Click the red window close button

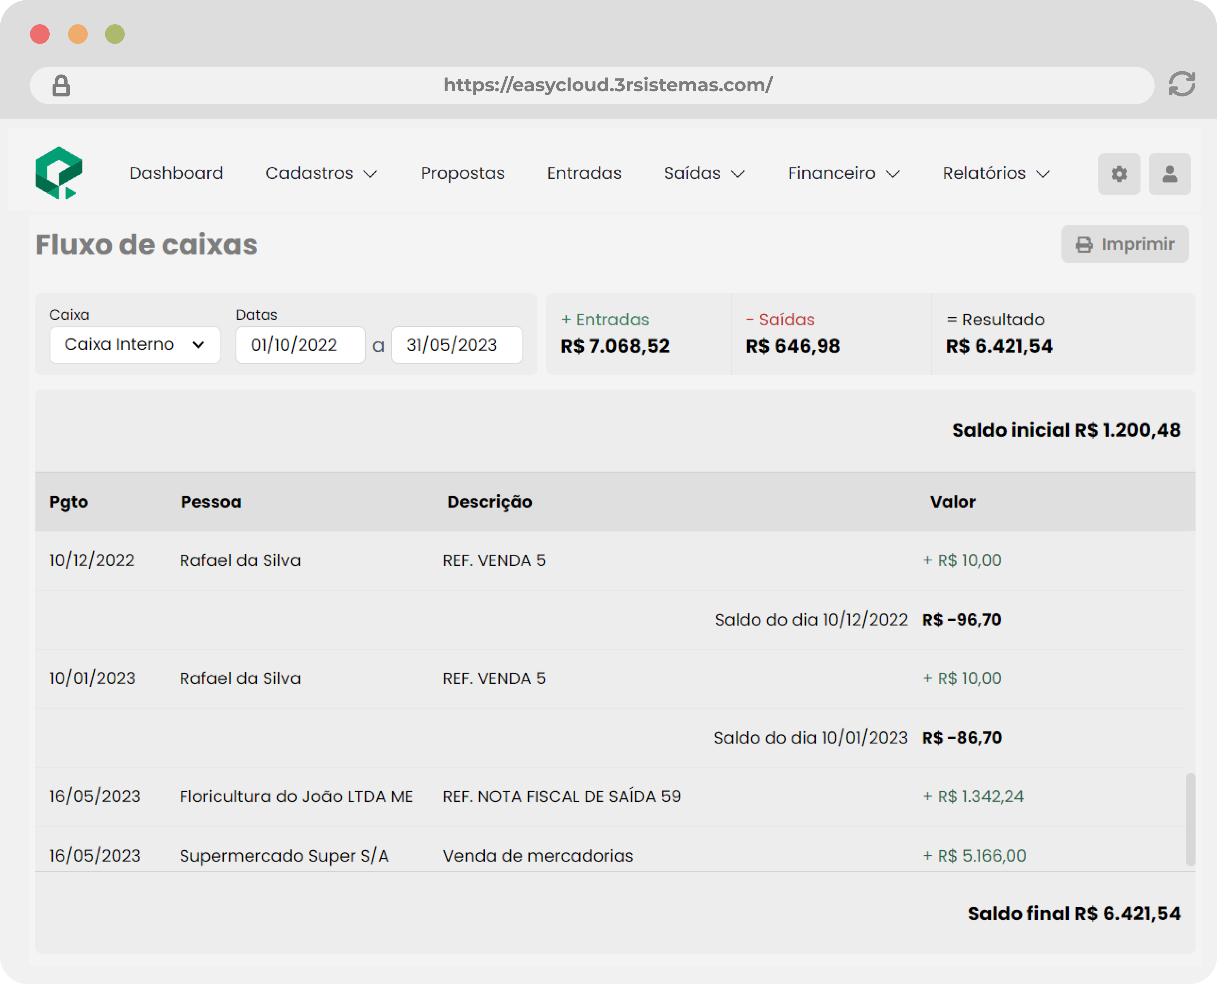click(40, 34)
